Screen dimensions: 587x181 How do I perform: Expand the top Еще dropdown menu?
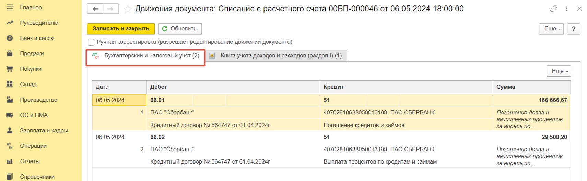[x=551, y=29]
